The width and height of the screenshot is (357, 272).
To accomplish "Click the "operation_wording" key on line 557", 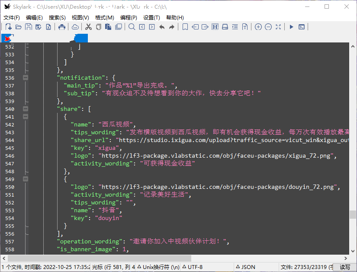I will [90, 242].
